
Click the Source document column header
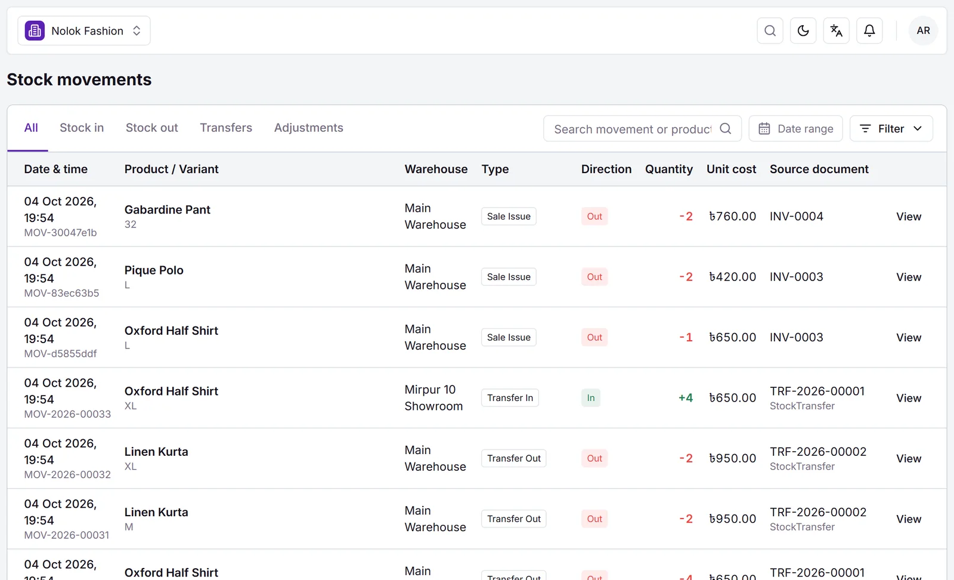click(x=819, y=169)
